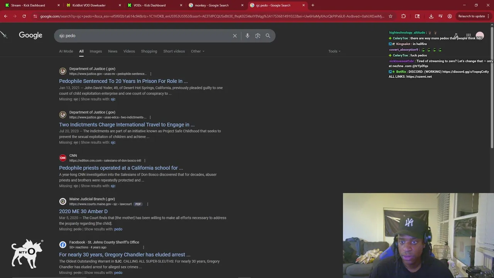Select the All results tab
The image size is (494, 278).
click(x=81, y=51)
